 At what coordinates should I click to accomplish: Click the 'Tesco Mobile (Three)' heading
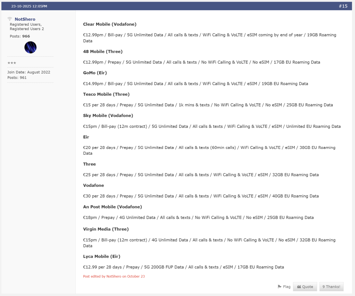[106, 94]
